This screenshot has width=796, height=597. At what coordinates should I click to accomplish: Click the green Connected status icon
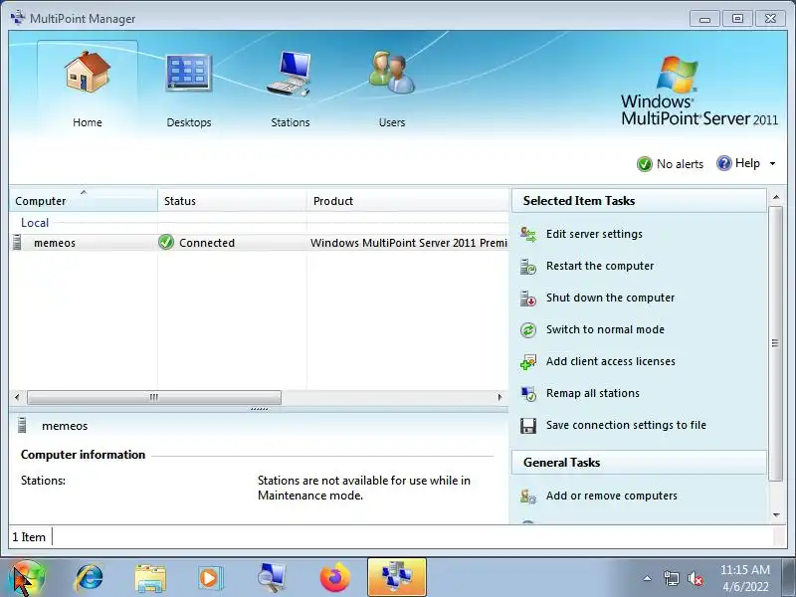166,242
